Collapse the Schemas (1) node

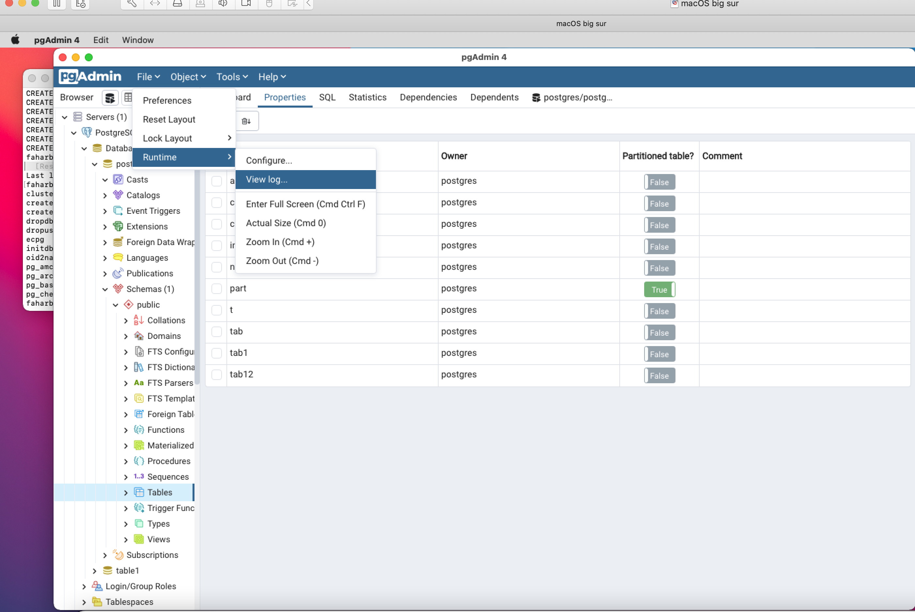pos(105,289)
